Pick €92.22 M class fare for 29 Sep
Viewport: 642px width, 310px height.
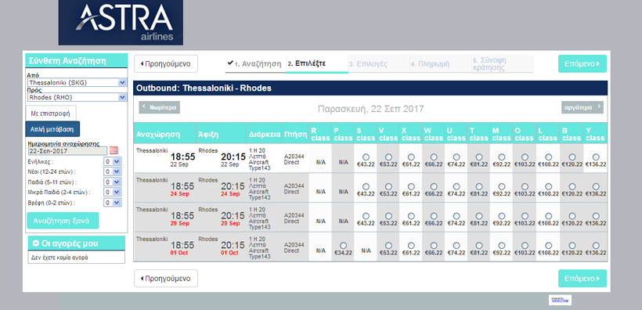click(x=502, y=216)
